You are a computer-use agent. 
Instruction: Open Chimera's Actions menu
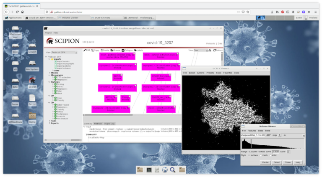pos(201,73)
